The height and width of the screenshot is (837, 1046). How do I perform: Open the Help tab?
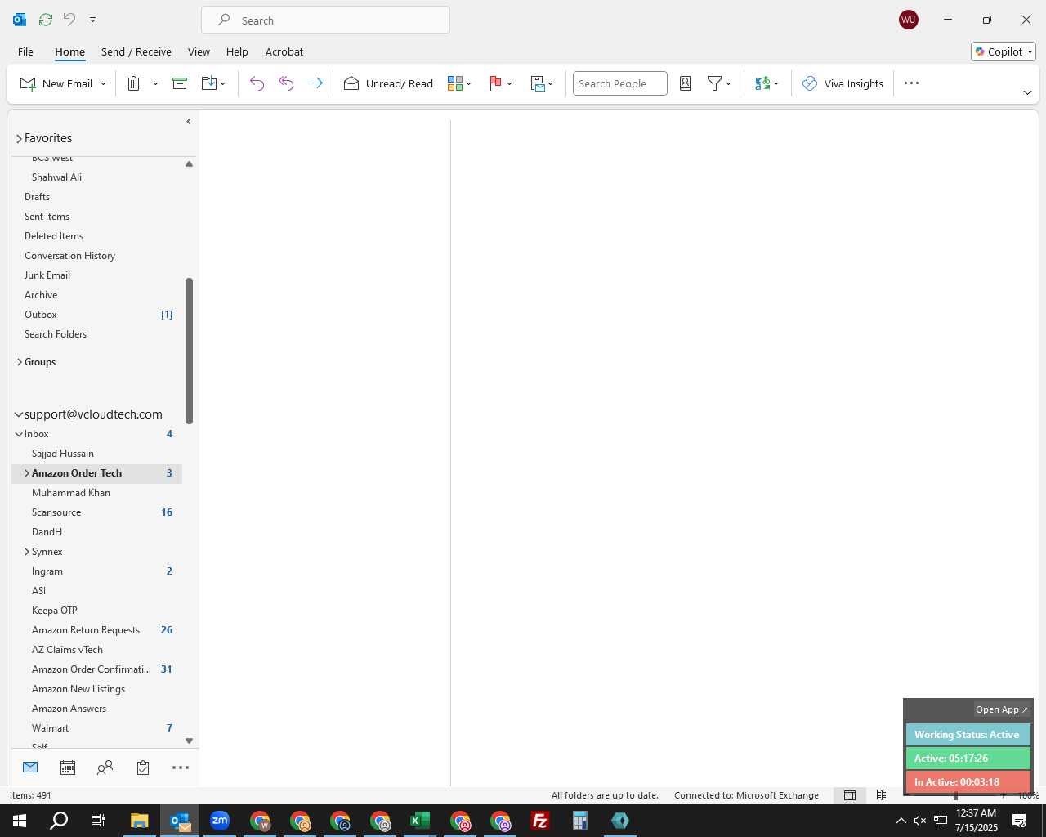[237, 51]
